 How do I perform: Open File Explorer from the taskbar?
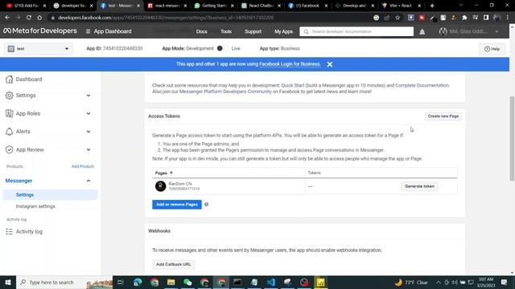click(171, 282)
